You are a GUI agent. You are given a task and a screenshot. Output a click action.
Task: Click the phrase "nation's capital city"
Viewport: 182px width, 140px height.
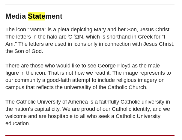(37, 109)
